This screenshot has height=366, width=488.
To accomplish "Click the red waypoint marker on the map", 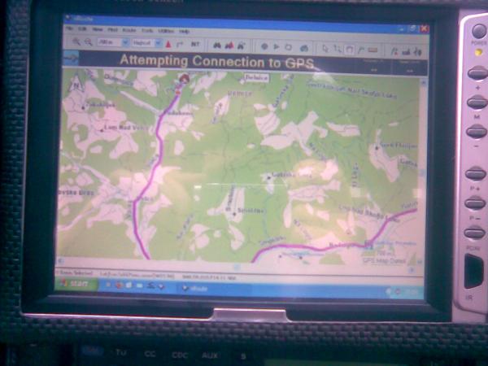I will [184, 78].
